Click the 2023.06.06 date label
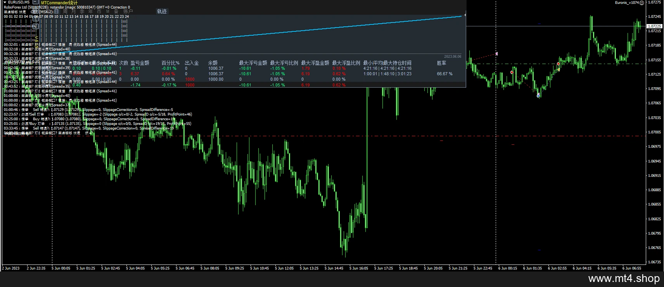 click(x=453, y=57)
